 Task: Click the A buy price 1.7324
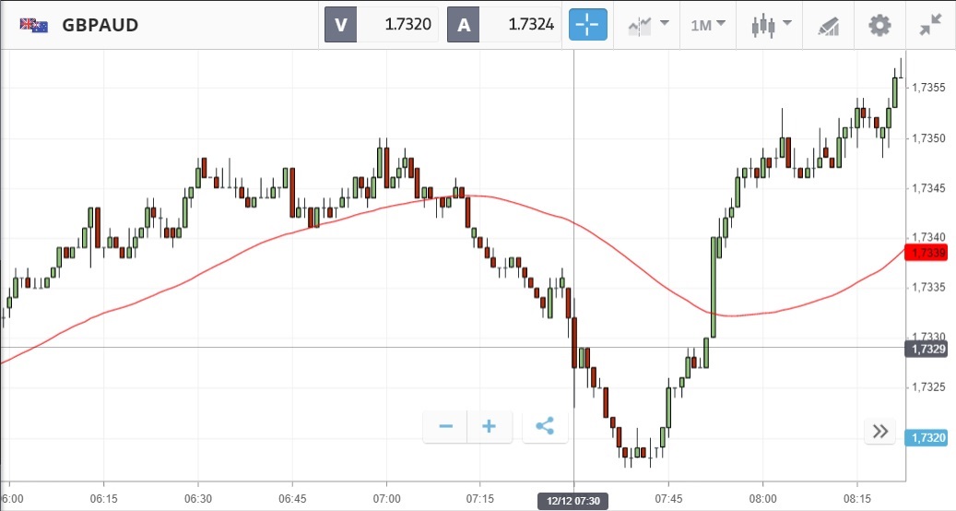504,25
